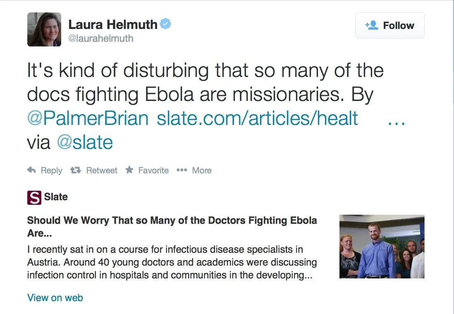Open the @PalmerBrian mention
Screen dimensions: 454x314
(x=88, y=119)
